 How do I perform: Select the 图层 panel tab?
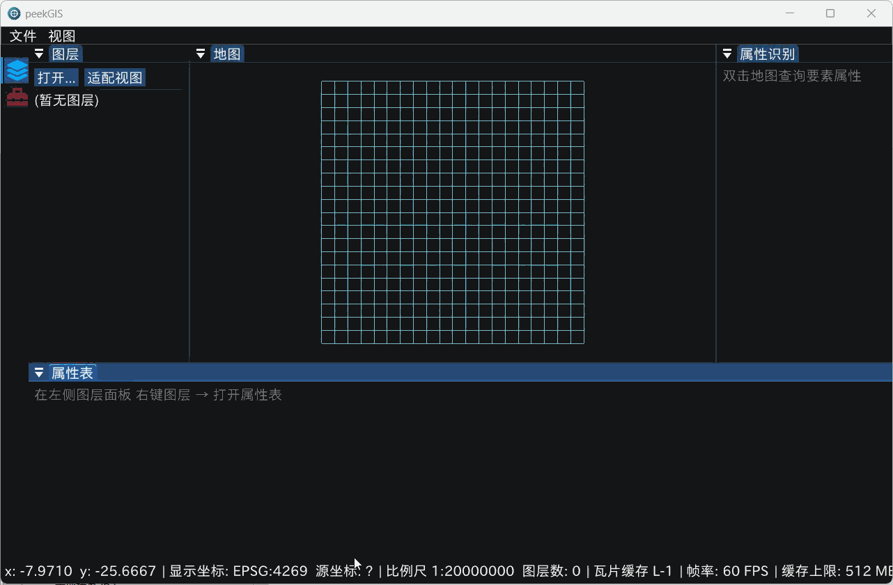click(65, 54)
